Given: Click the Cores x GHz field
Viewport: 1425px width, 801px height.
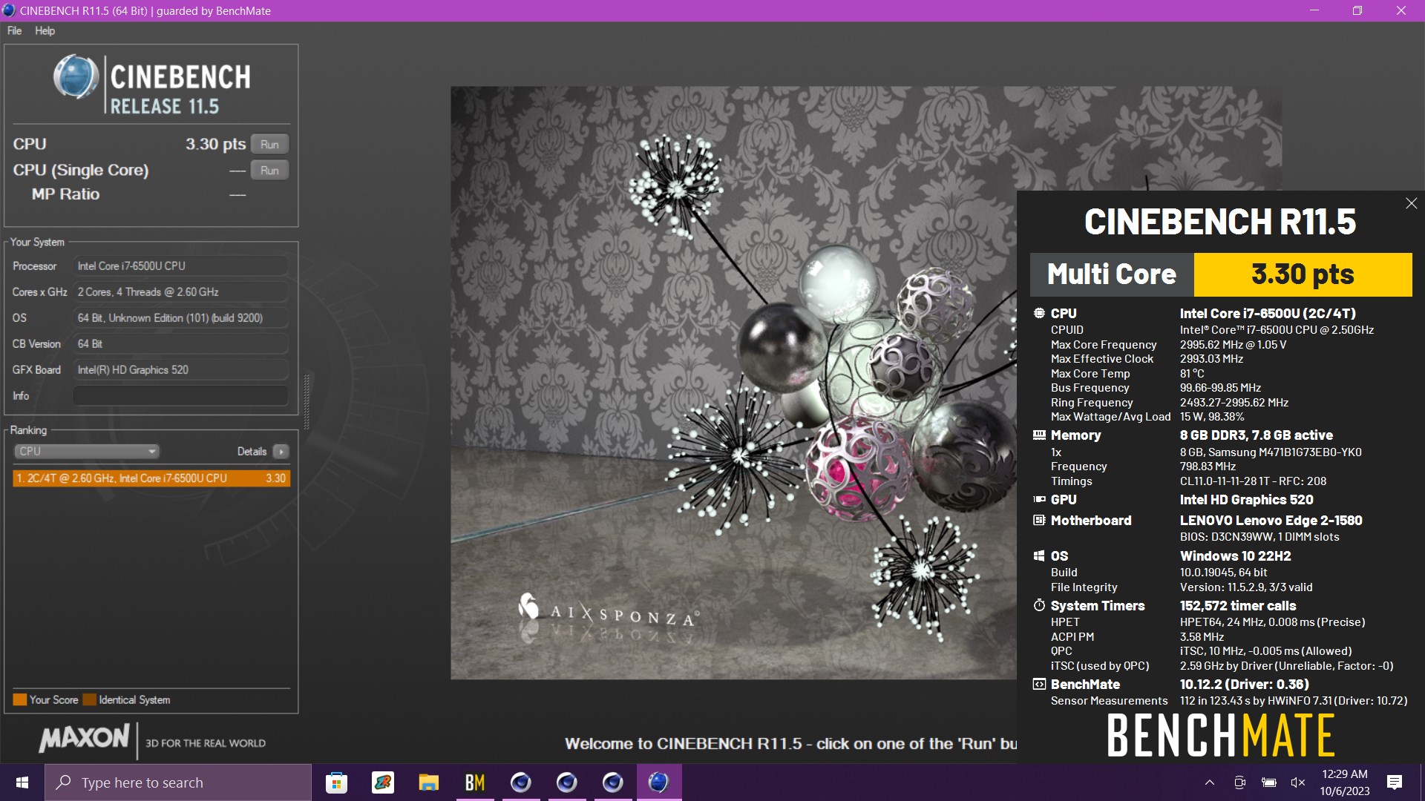Looking at the screenshot, I should [180, 291].
